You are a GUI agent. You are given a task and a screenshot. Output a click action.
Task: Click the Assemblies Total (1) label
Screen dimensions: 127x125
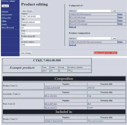(x=12, y=94)
